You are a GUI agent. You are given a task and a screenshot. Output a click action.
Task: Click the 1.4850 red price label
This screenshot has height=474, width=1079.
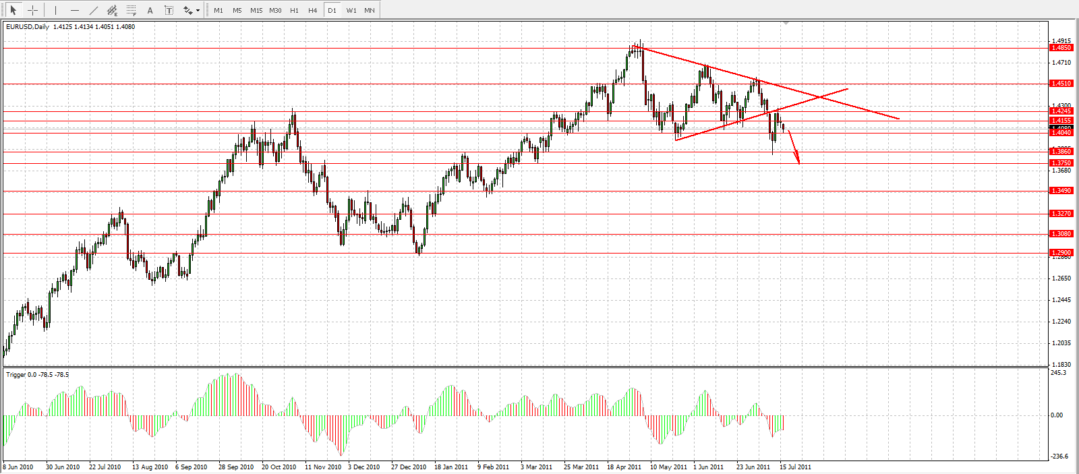[1061, 48]
